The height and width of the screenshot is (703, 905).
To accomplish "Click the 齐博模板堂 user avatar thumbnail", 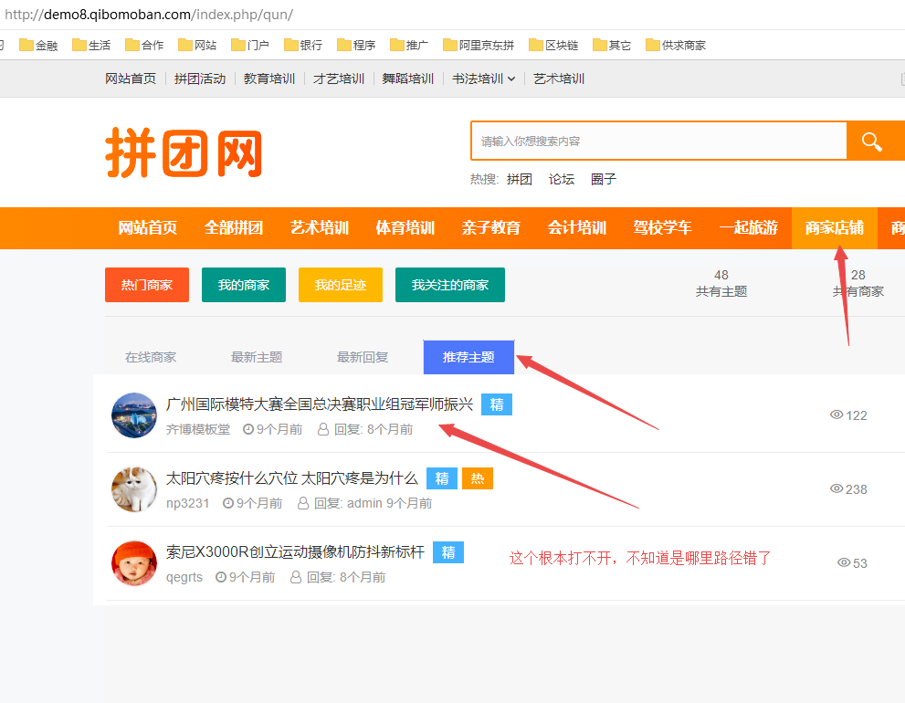I will click(134, 415).
